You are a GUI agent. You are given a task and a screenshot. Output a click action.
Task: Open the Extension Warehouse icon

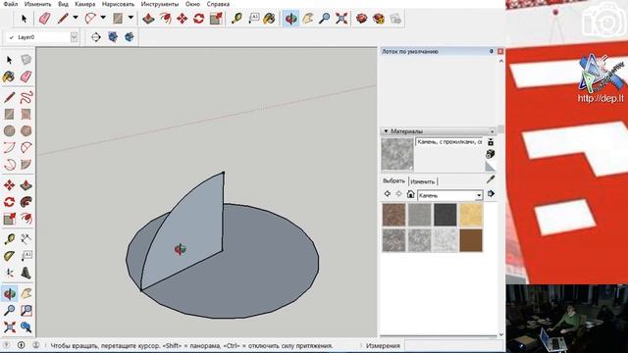pyautogui.click(x=379, y=19)
